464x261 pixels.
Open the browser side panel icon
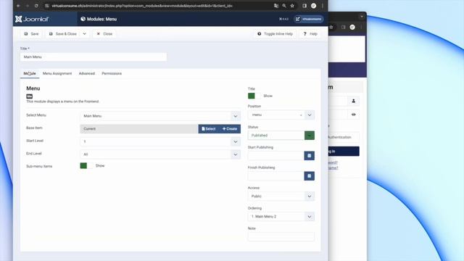pyautogui.click(x=304, y=6)
